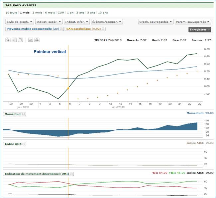The image size is (216, 198).
Task: Close the DMI indicator panel
Action: (x=71, y=174)
